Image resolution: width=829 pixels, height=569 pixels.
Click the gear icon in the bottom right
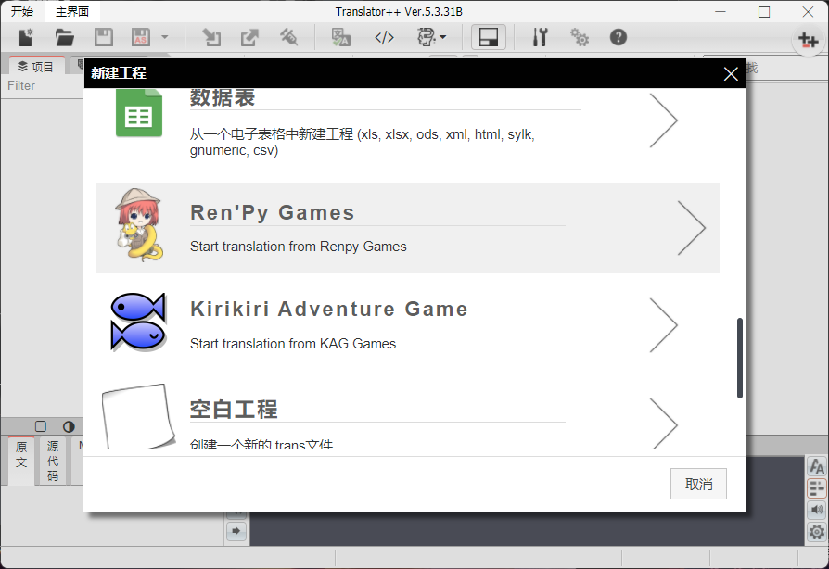pyautogui.click(x=817, y=532)
